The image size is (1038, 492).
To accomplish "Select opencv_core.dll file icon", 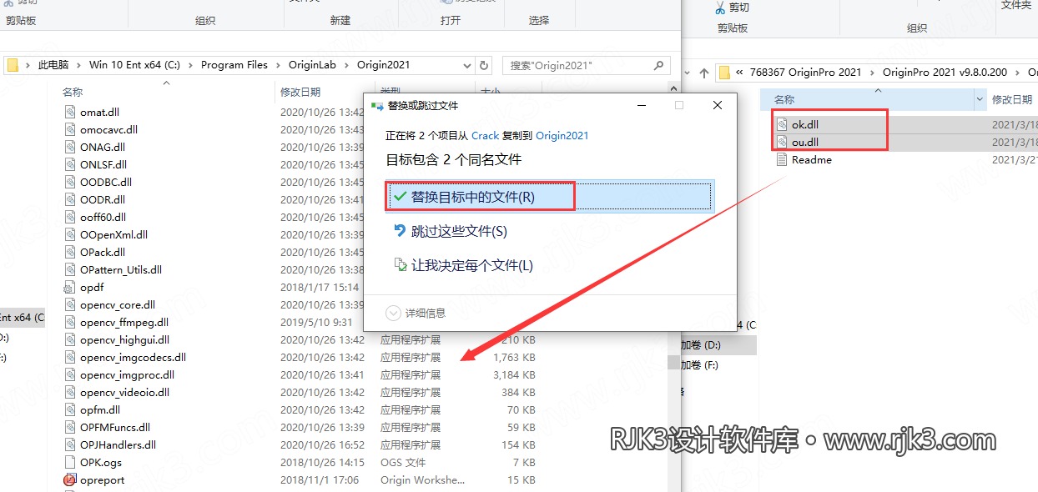I will tap(70, 304).
